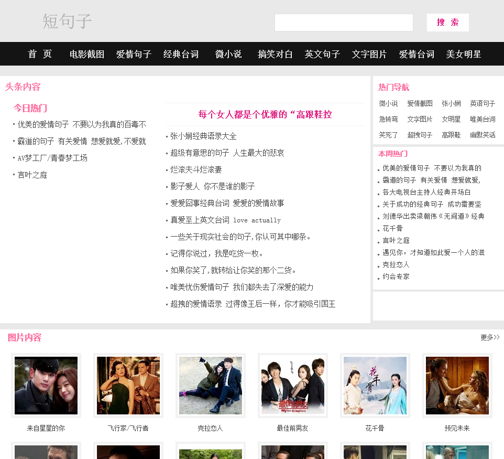Viewport: 504px width, 459px height.
Task: Click 爱情截图 in 热门导航
Action: pyautogui.click(x=420, y=103)
